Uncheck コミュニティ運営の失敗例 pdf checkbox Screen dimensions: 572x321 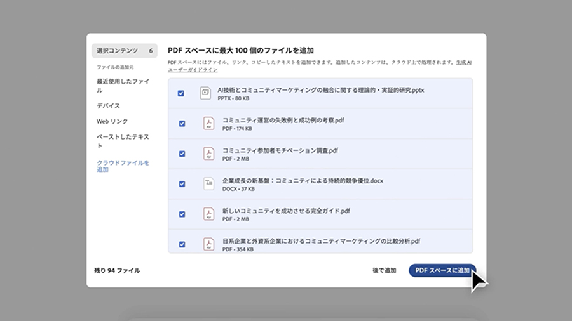point(182,123)
